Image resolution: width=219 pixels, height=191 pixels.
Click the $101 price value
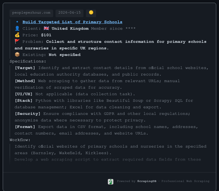46,35
